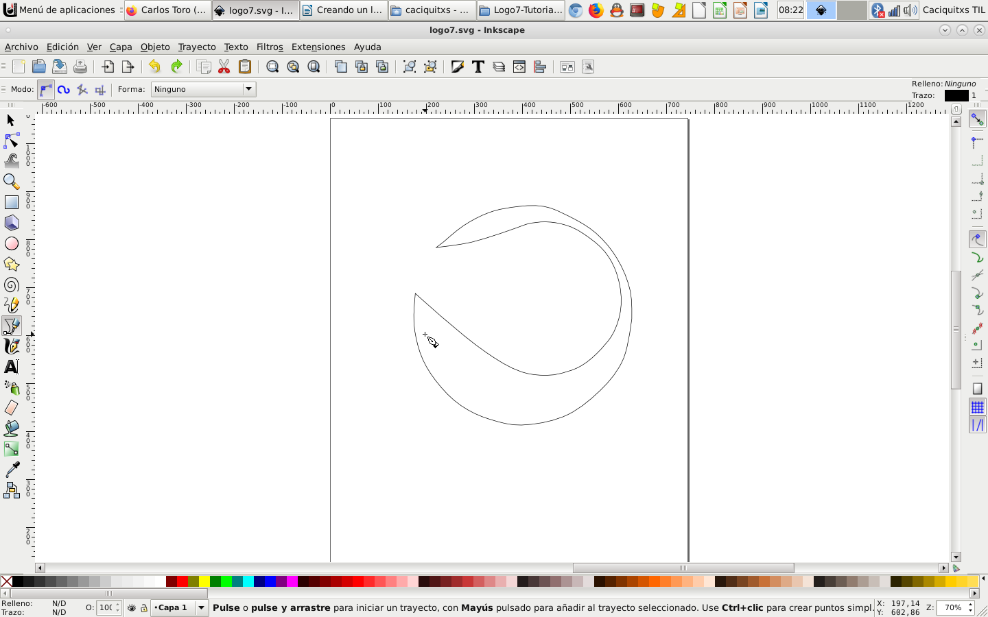Click the None (X) color swatch

[6, 581]
